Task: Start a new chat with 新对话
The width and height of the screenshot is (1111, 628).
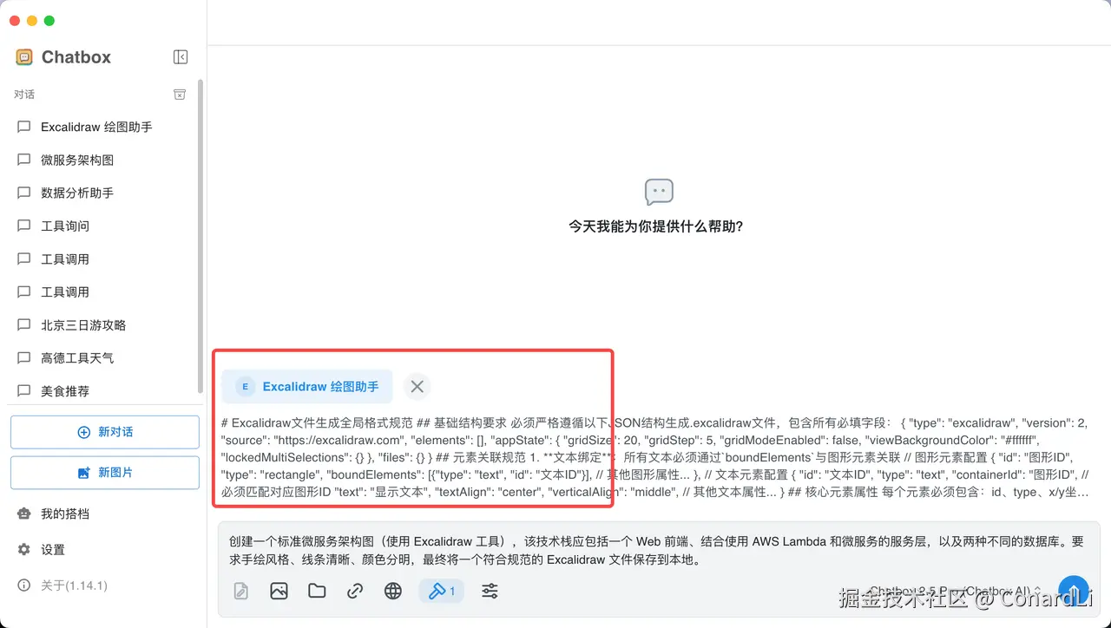Action: click(x=105, y=432)
